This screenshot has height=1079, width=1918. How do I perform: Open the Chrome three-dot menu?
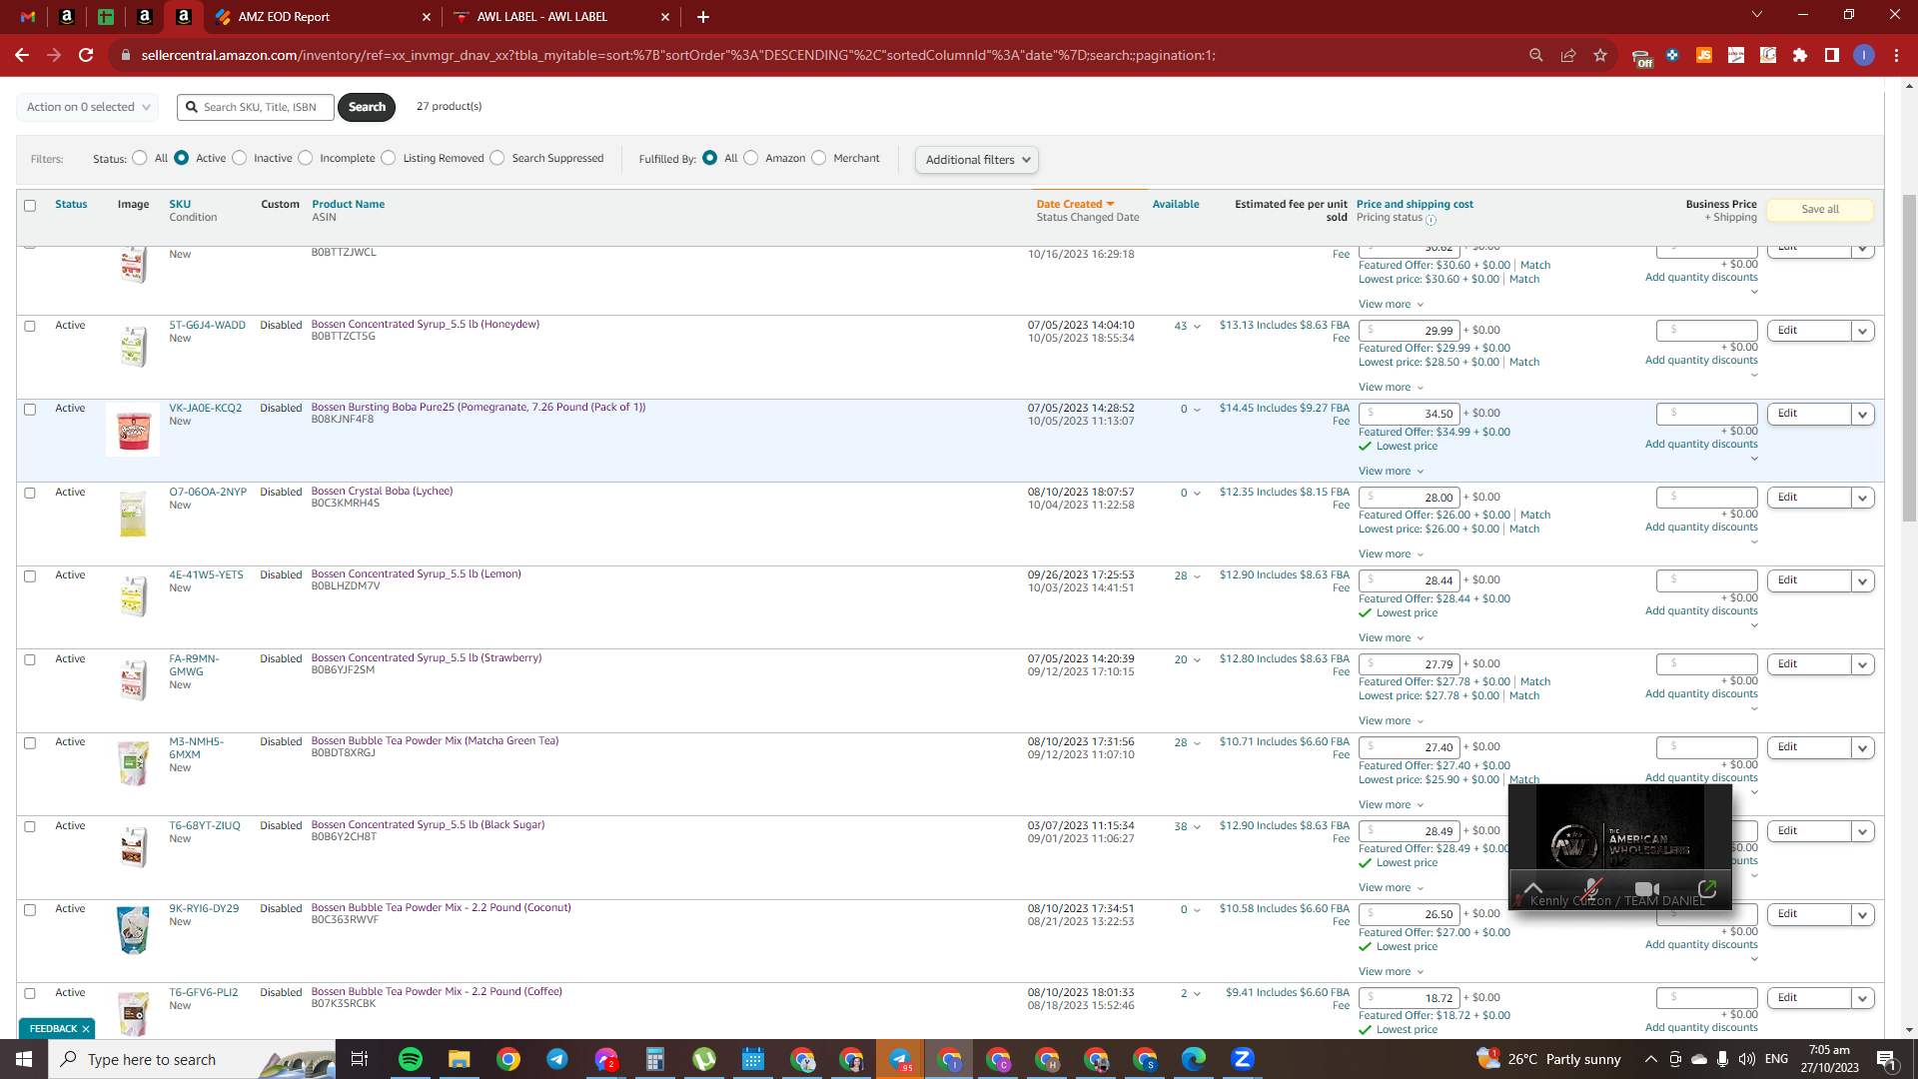[x=1896, y=55]
